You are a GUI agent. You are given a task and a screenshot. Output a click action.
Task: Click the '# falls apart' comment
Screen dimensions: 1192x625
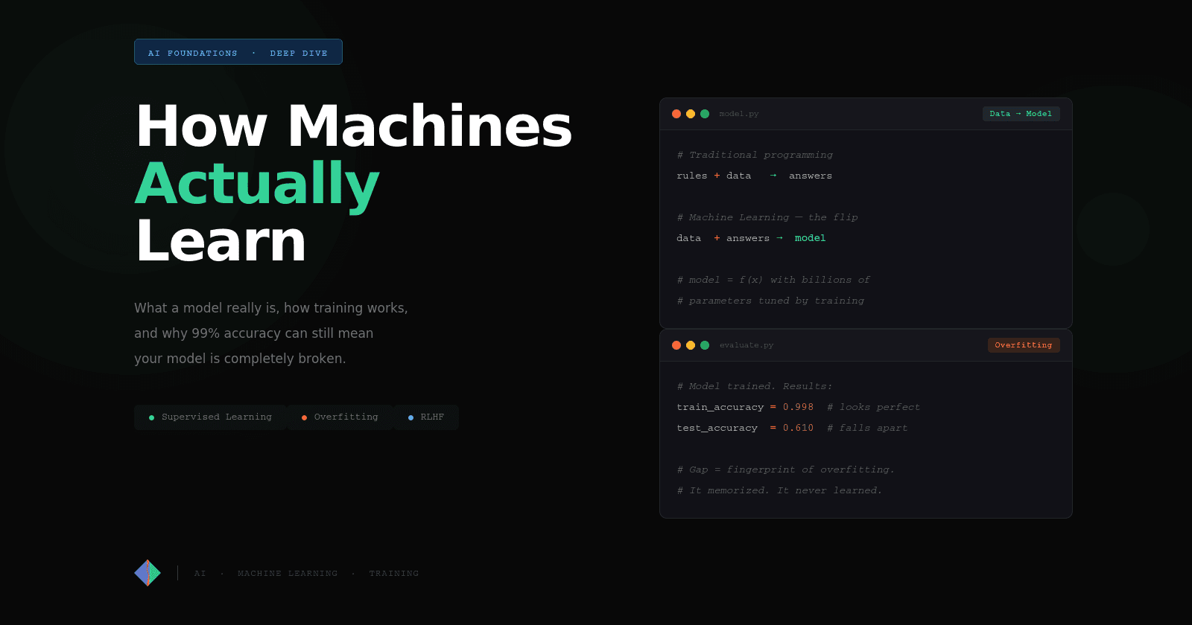tap(867, 428)
